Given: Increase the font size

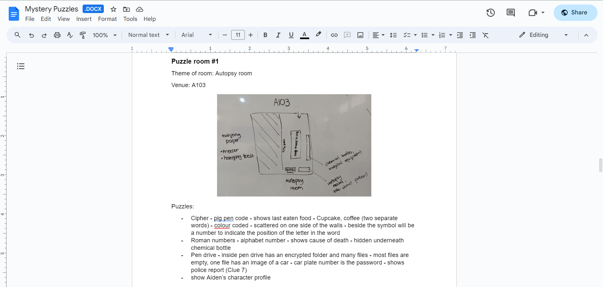Looking at the screenshot, I should [251, 35].
